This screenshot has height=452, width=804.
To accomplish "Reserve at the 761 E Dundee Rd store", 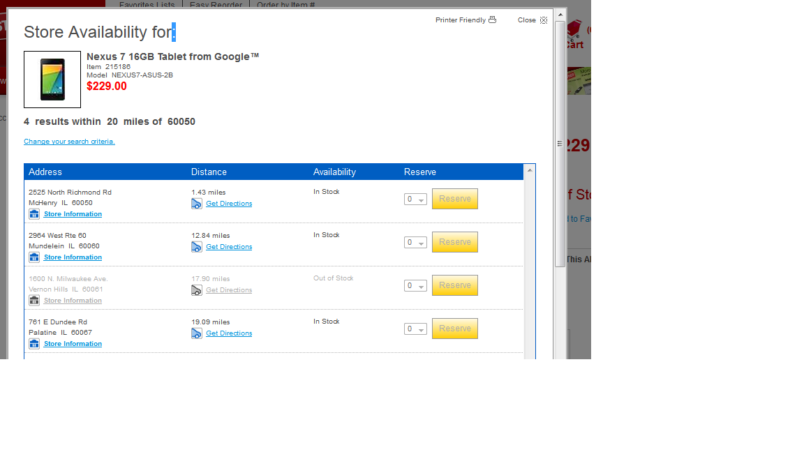I will tap(455, 329).
